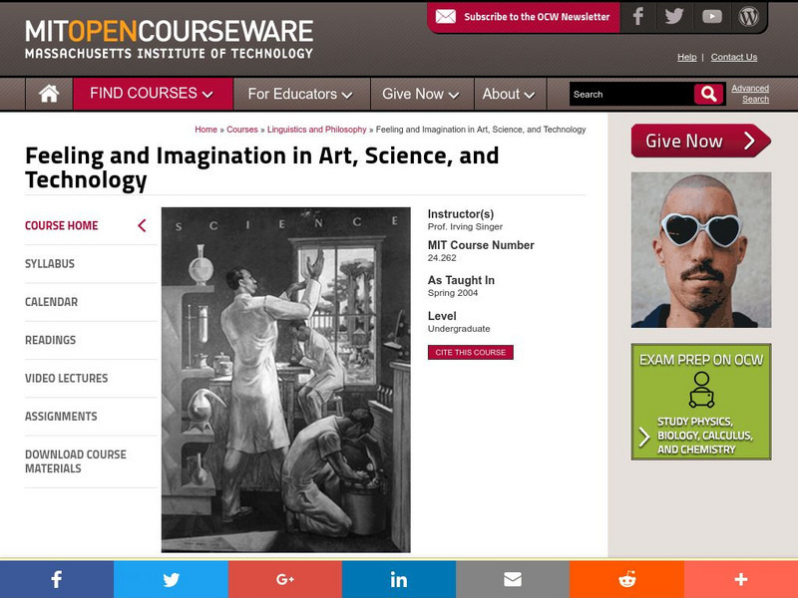This screenshot has width=798, height=598.
Task: Open the Facebook icon in the header
Action: (x=637, y=17)
